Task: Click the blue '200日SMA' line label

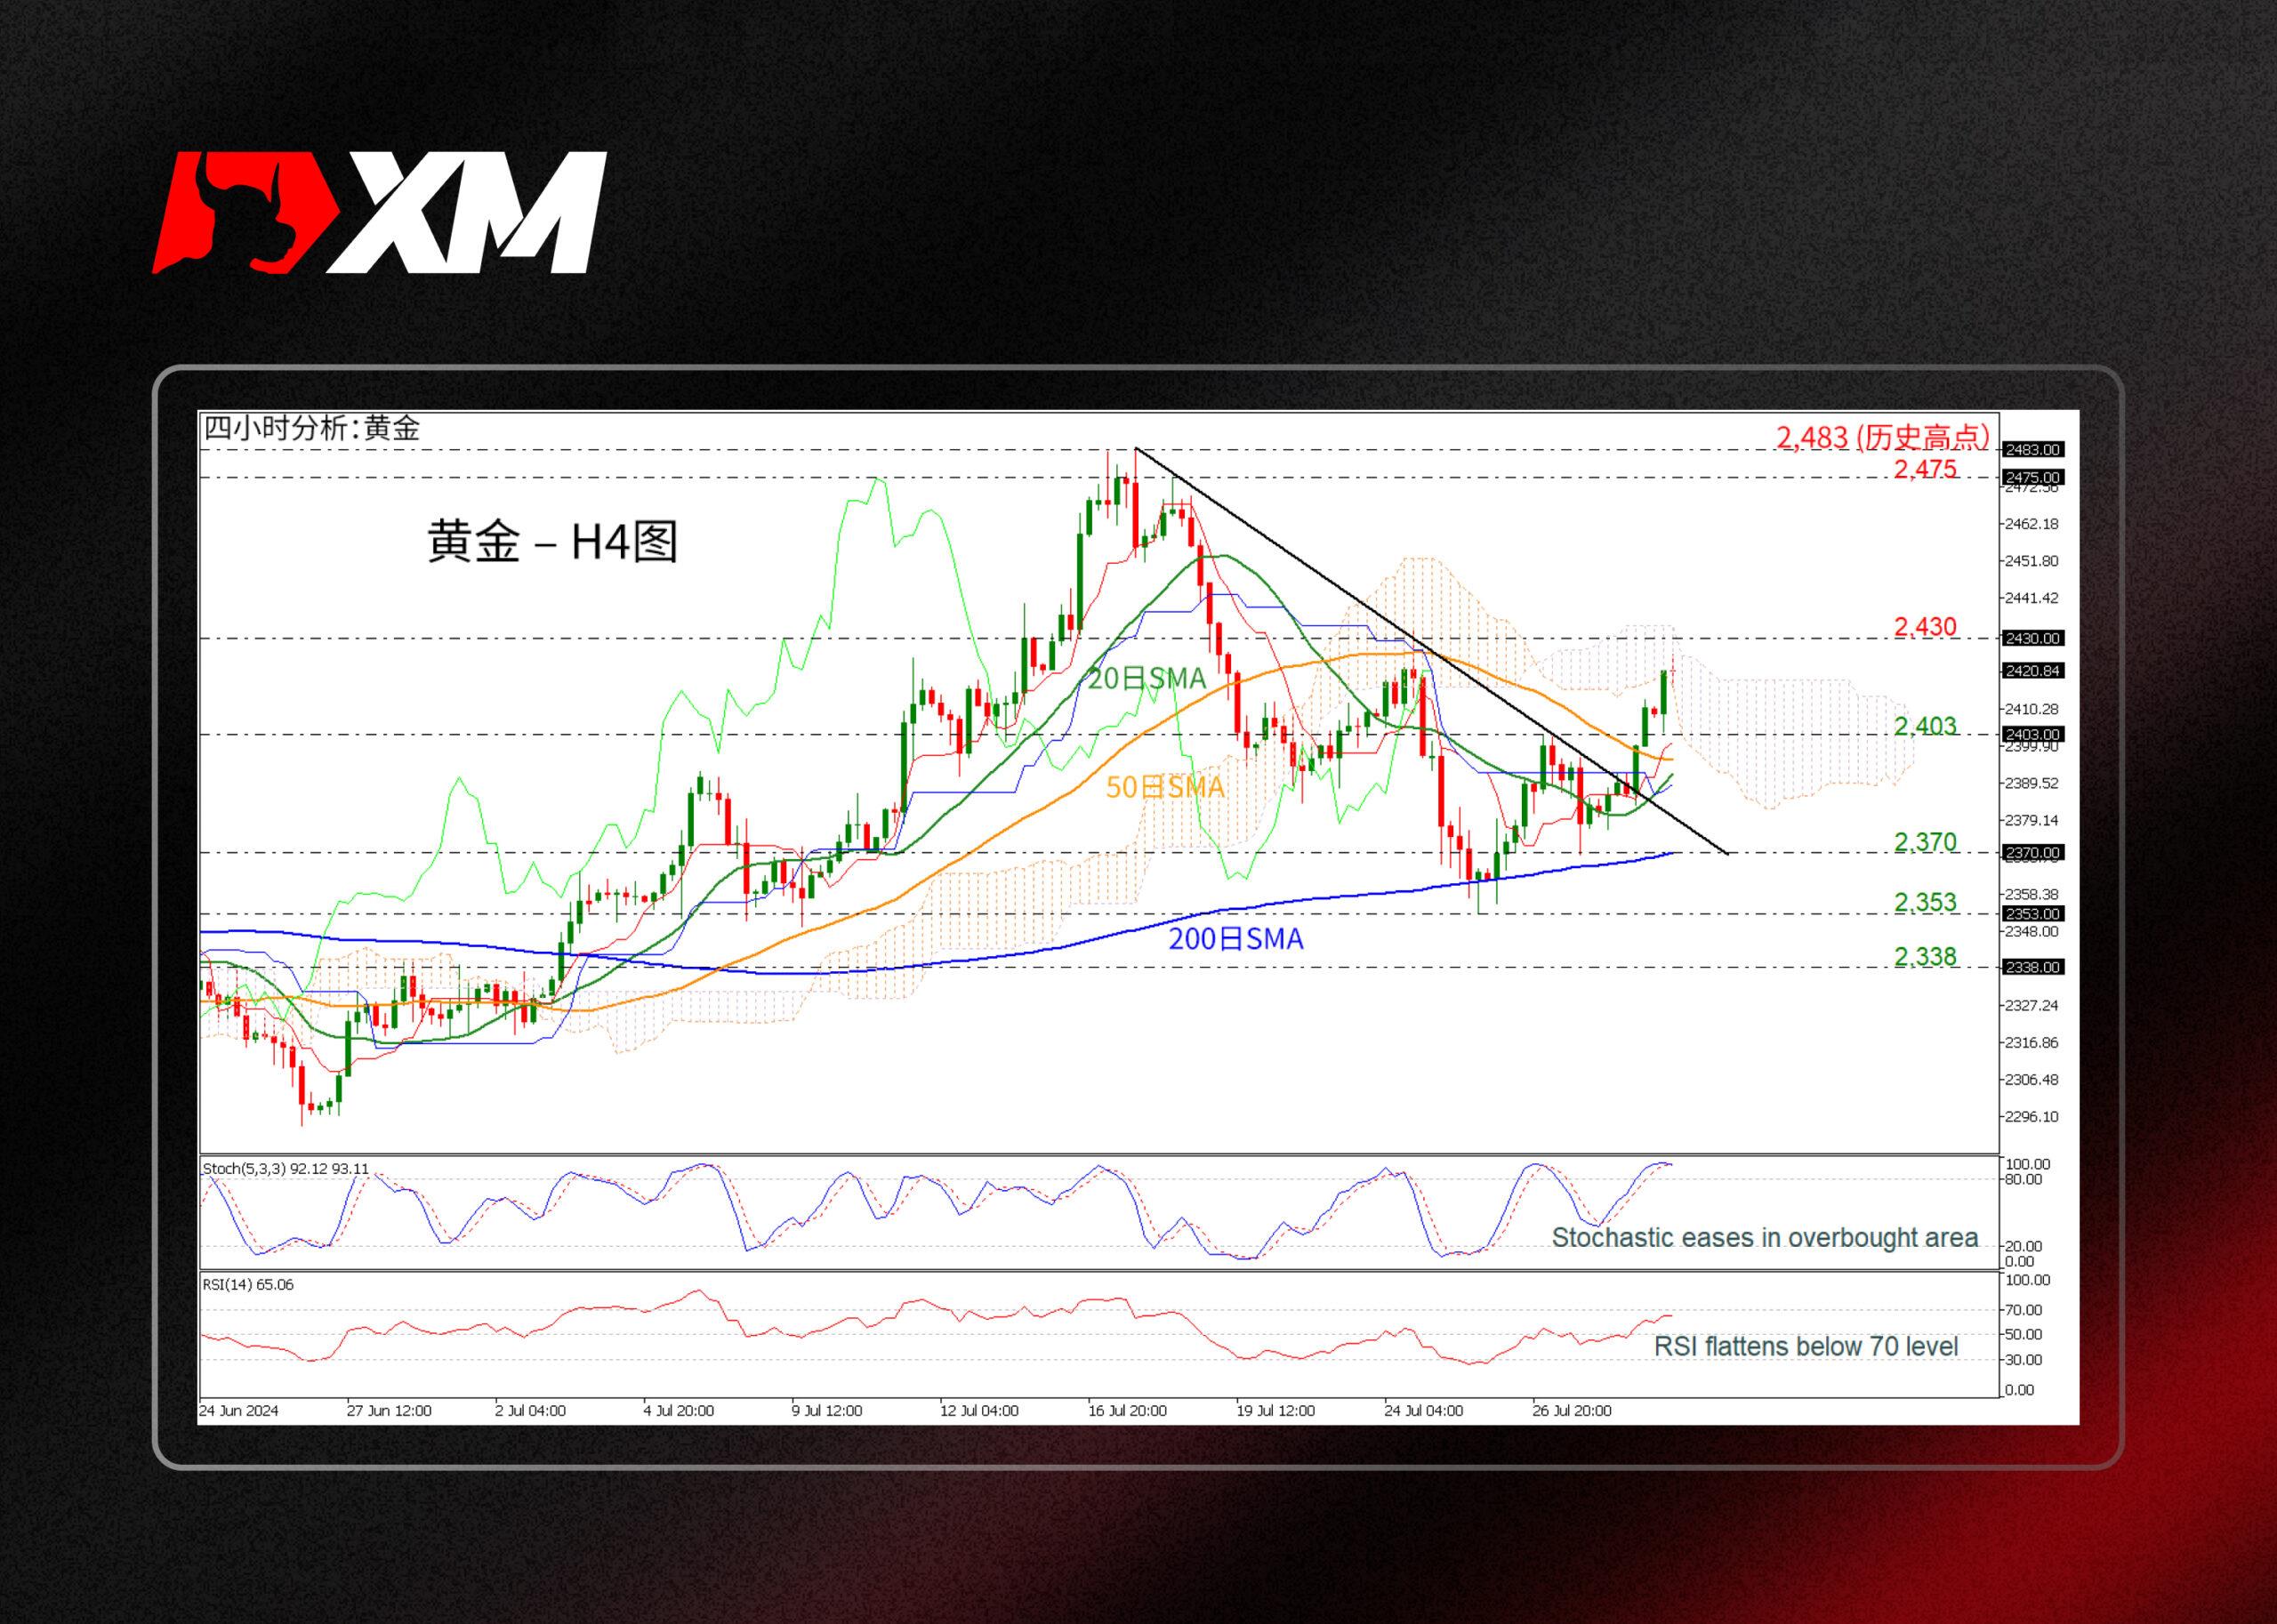Action: point(1236,939)
